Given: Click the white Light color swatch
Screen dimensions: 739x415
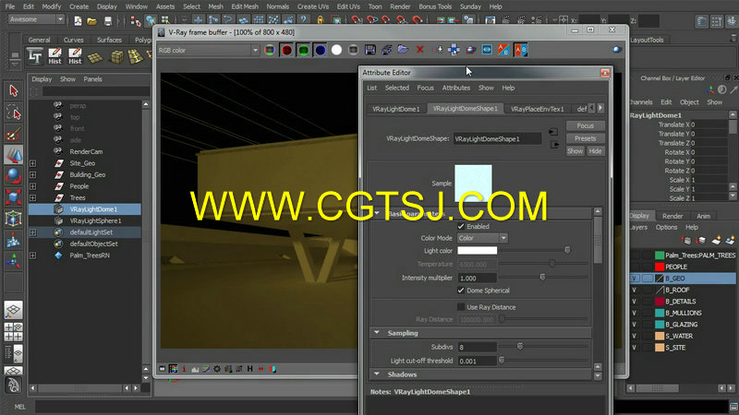Looking at the screenshot, I should click(x=477, y=250).
